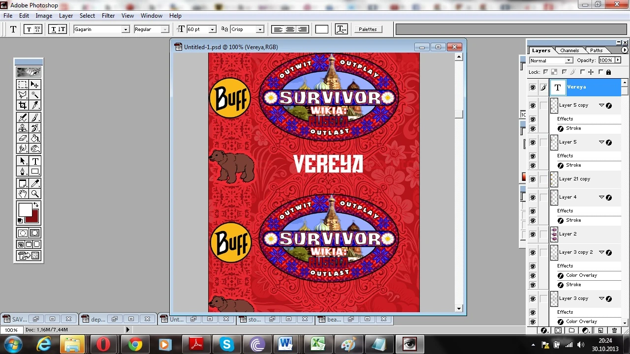630x354 pixels.
Task: Open the Window menu
Action: tap(152, 16)
